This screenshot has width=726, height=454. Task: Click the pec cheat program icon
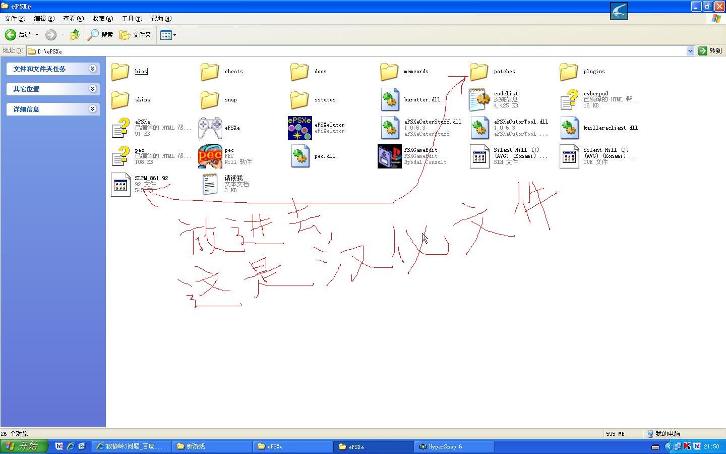(x=210, y=156)
